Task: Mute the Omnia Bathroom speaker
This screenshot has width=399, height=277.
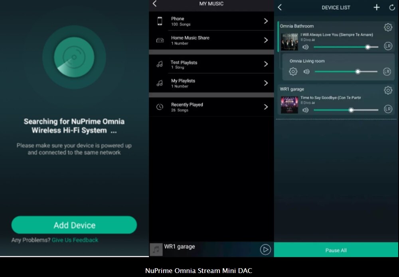Action: point(305,47)
